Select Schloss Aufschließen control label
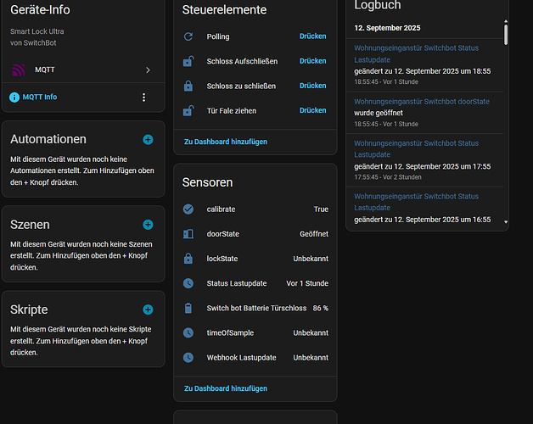The height and width of the screenshot is (424, 533). click(x=242, y=61)
